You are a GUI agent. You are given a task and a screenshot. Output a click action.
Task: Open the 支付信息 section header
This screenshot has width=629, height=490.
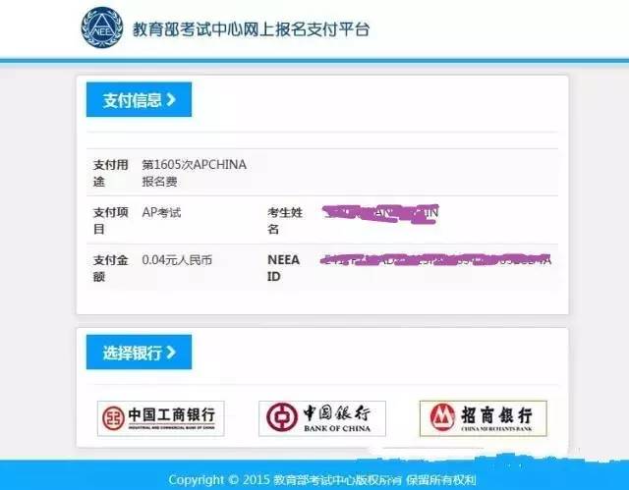[139, 100]
